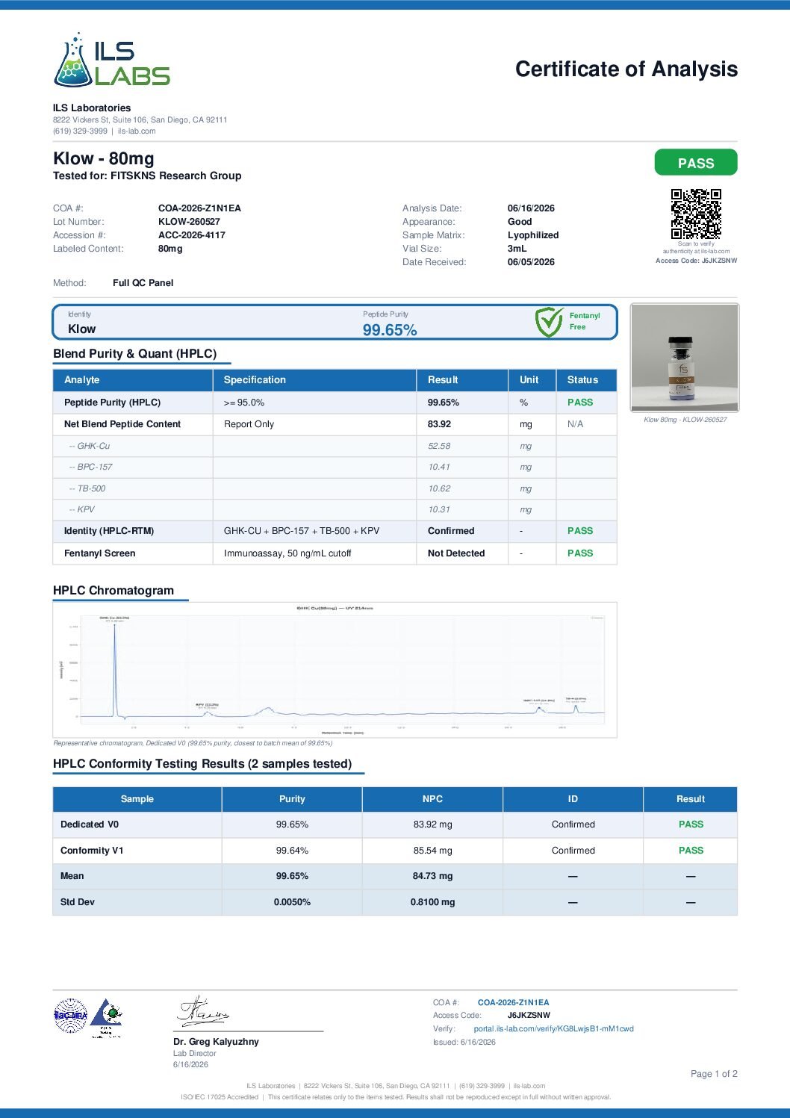
Task: Click the Fentanyl Free shield checkmark icon
Action: (549, 322)
